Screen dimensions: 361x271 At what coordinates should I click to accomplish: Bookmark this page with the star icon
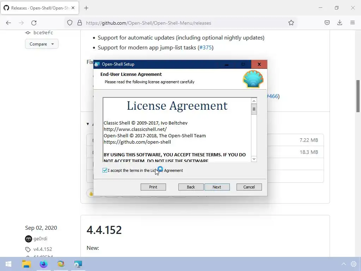[x=291, y=23]
